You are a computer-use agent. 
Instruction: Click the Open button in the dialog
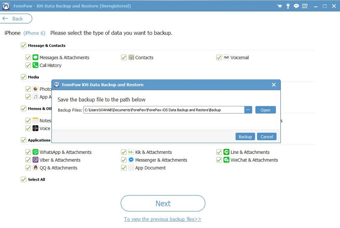pos(265,110)
